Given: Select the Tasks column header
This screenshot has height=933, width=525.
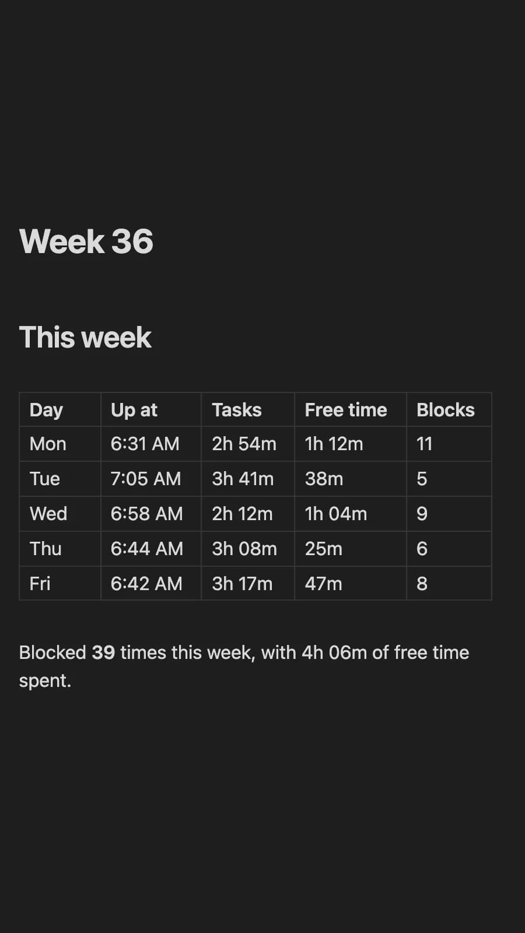Looking at the screenshot, I should coord(248,409).
